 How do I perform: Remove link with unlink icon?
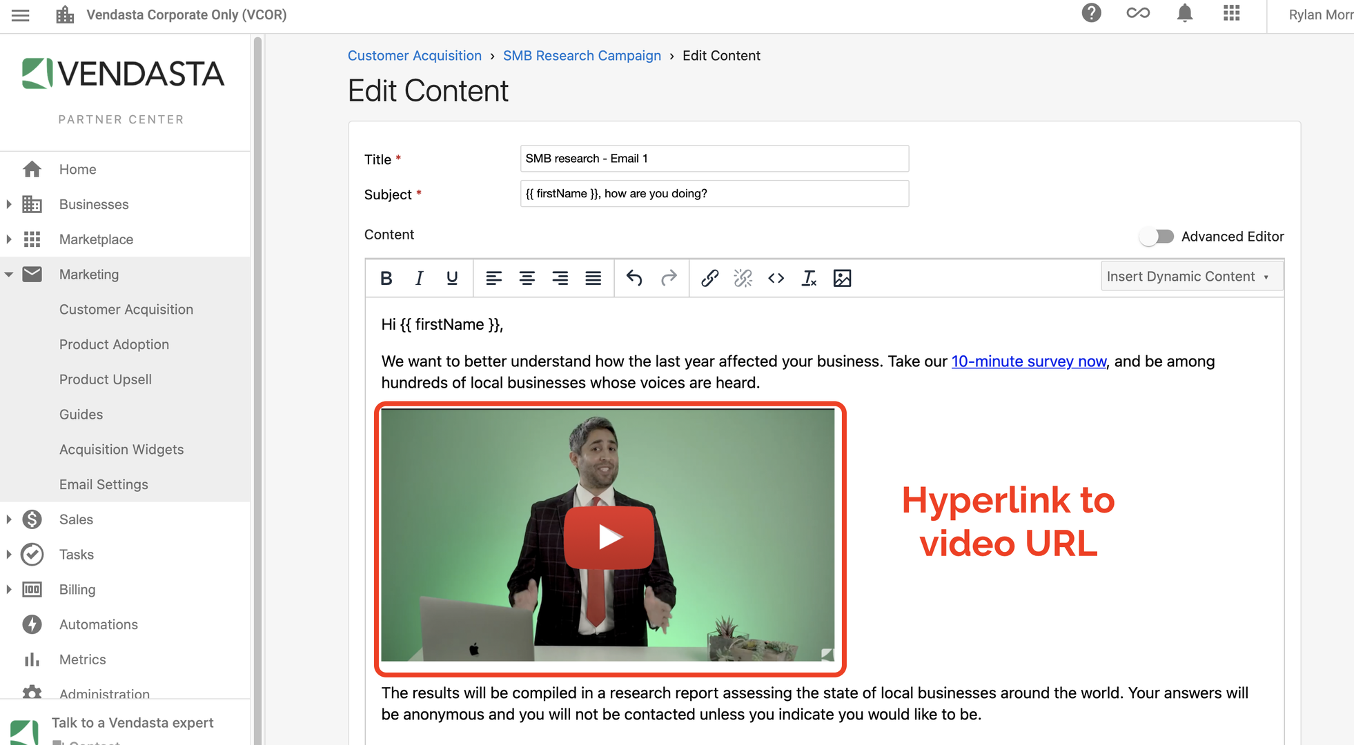[743, 278]
